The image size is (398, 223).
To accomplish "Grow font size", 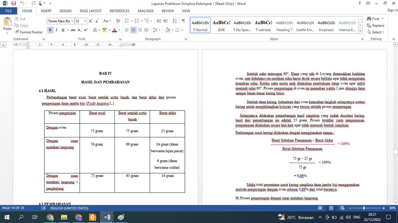I will click(91, 21).
